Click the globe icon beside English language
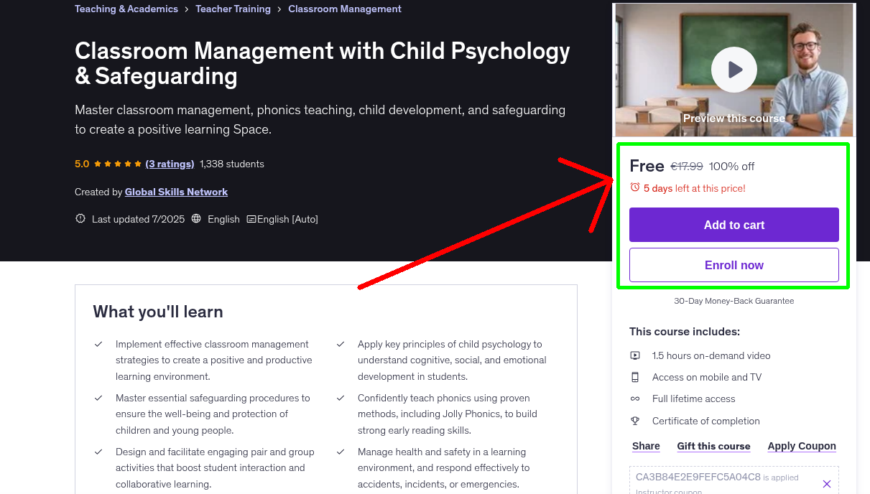 pos(196,219)
